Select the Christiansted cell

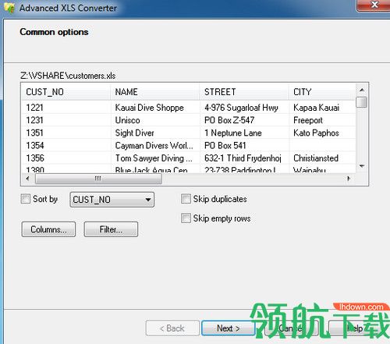coord(322,158)
